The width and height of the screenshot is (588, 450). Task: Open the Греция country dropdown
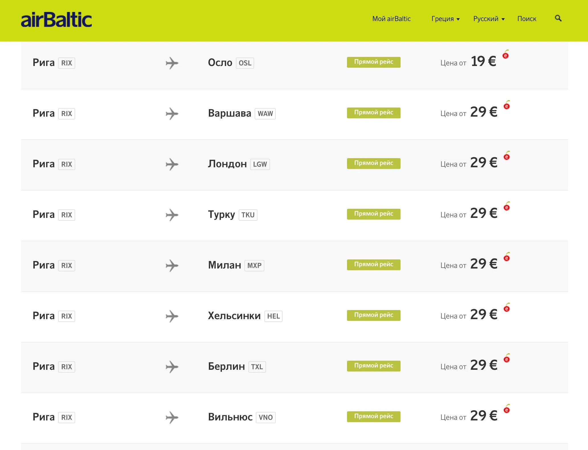445,19
